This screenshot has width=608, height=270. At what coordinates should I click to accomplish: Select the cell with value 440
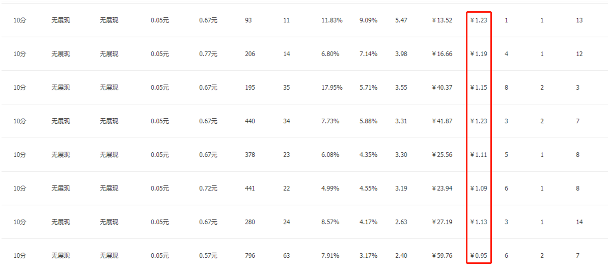(x=250, y=121)
